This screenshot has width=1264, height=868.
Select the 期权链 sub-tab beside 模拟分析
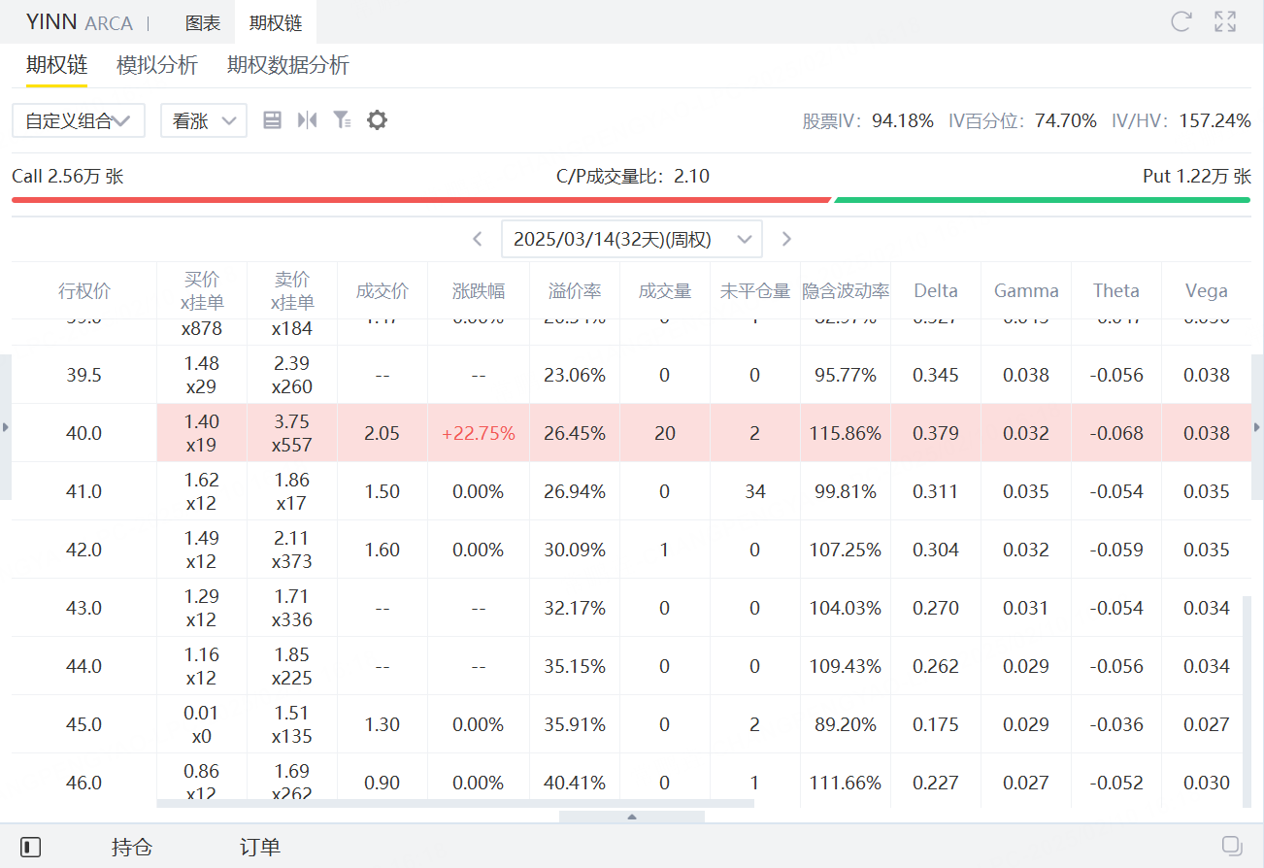click(x=57, y=65)
